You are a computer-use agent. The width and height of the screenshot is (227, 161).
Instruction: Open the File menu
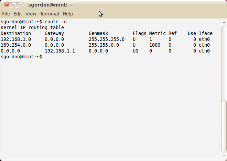[6, 14]
